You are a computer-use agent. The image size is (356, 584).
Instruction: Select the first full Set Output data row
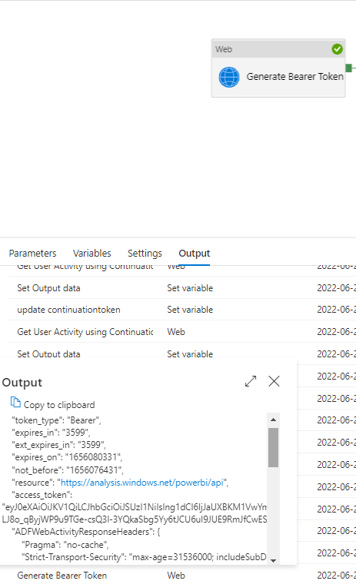182,287
